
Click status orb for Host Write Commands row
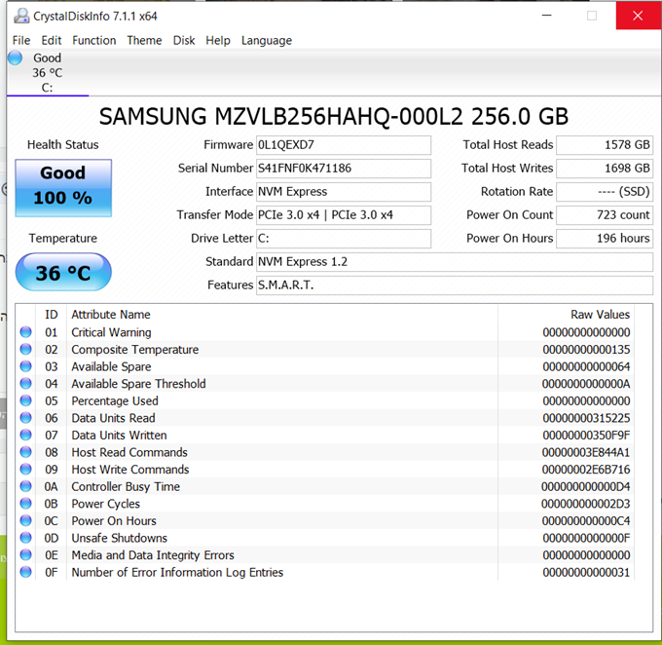point(25,470)
